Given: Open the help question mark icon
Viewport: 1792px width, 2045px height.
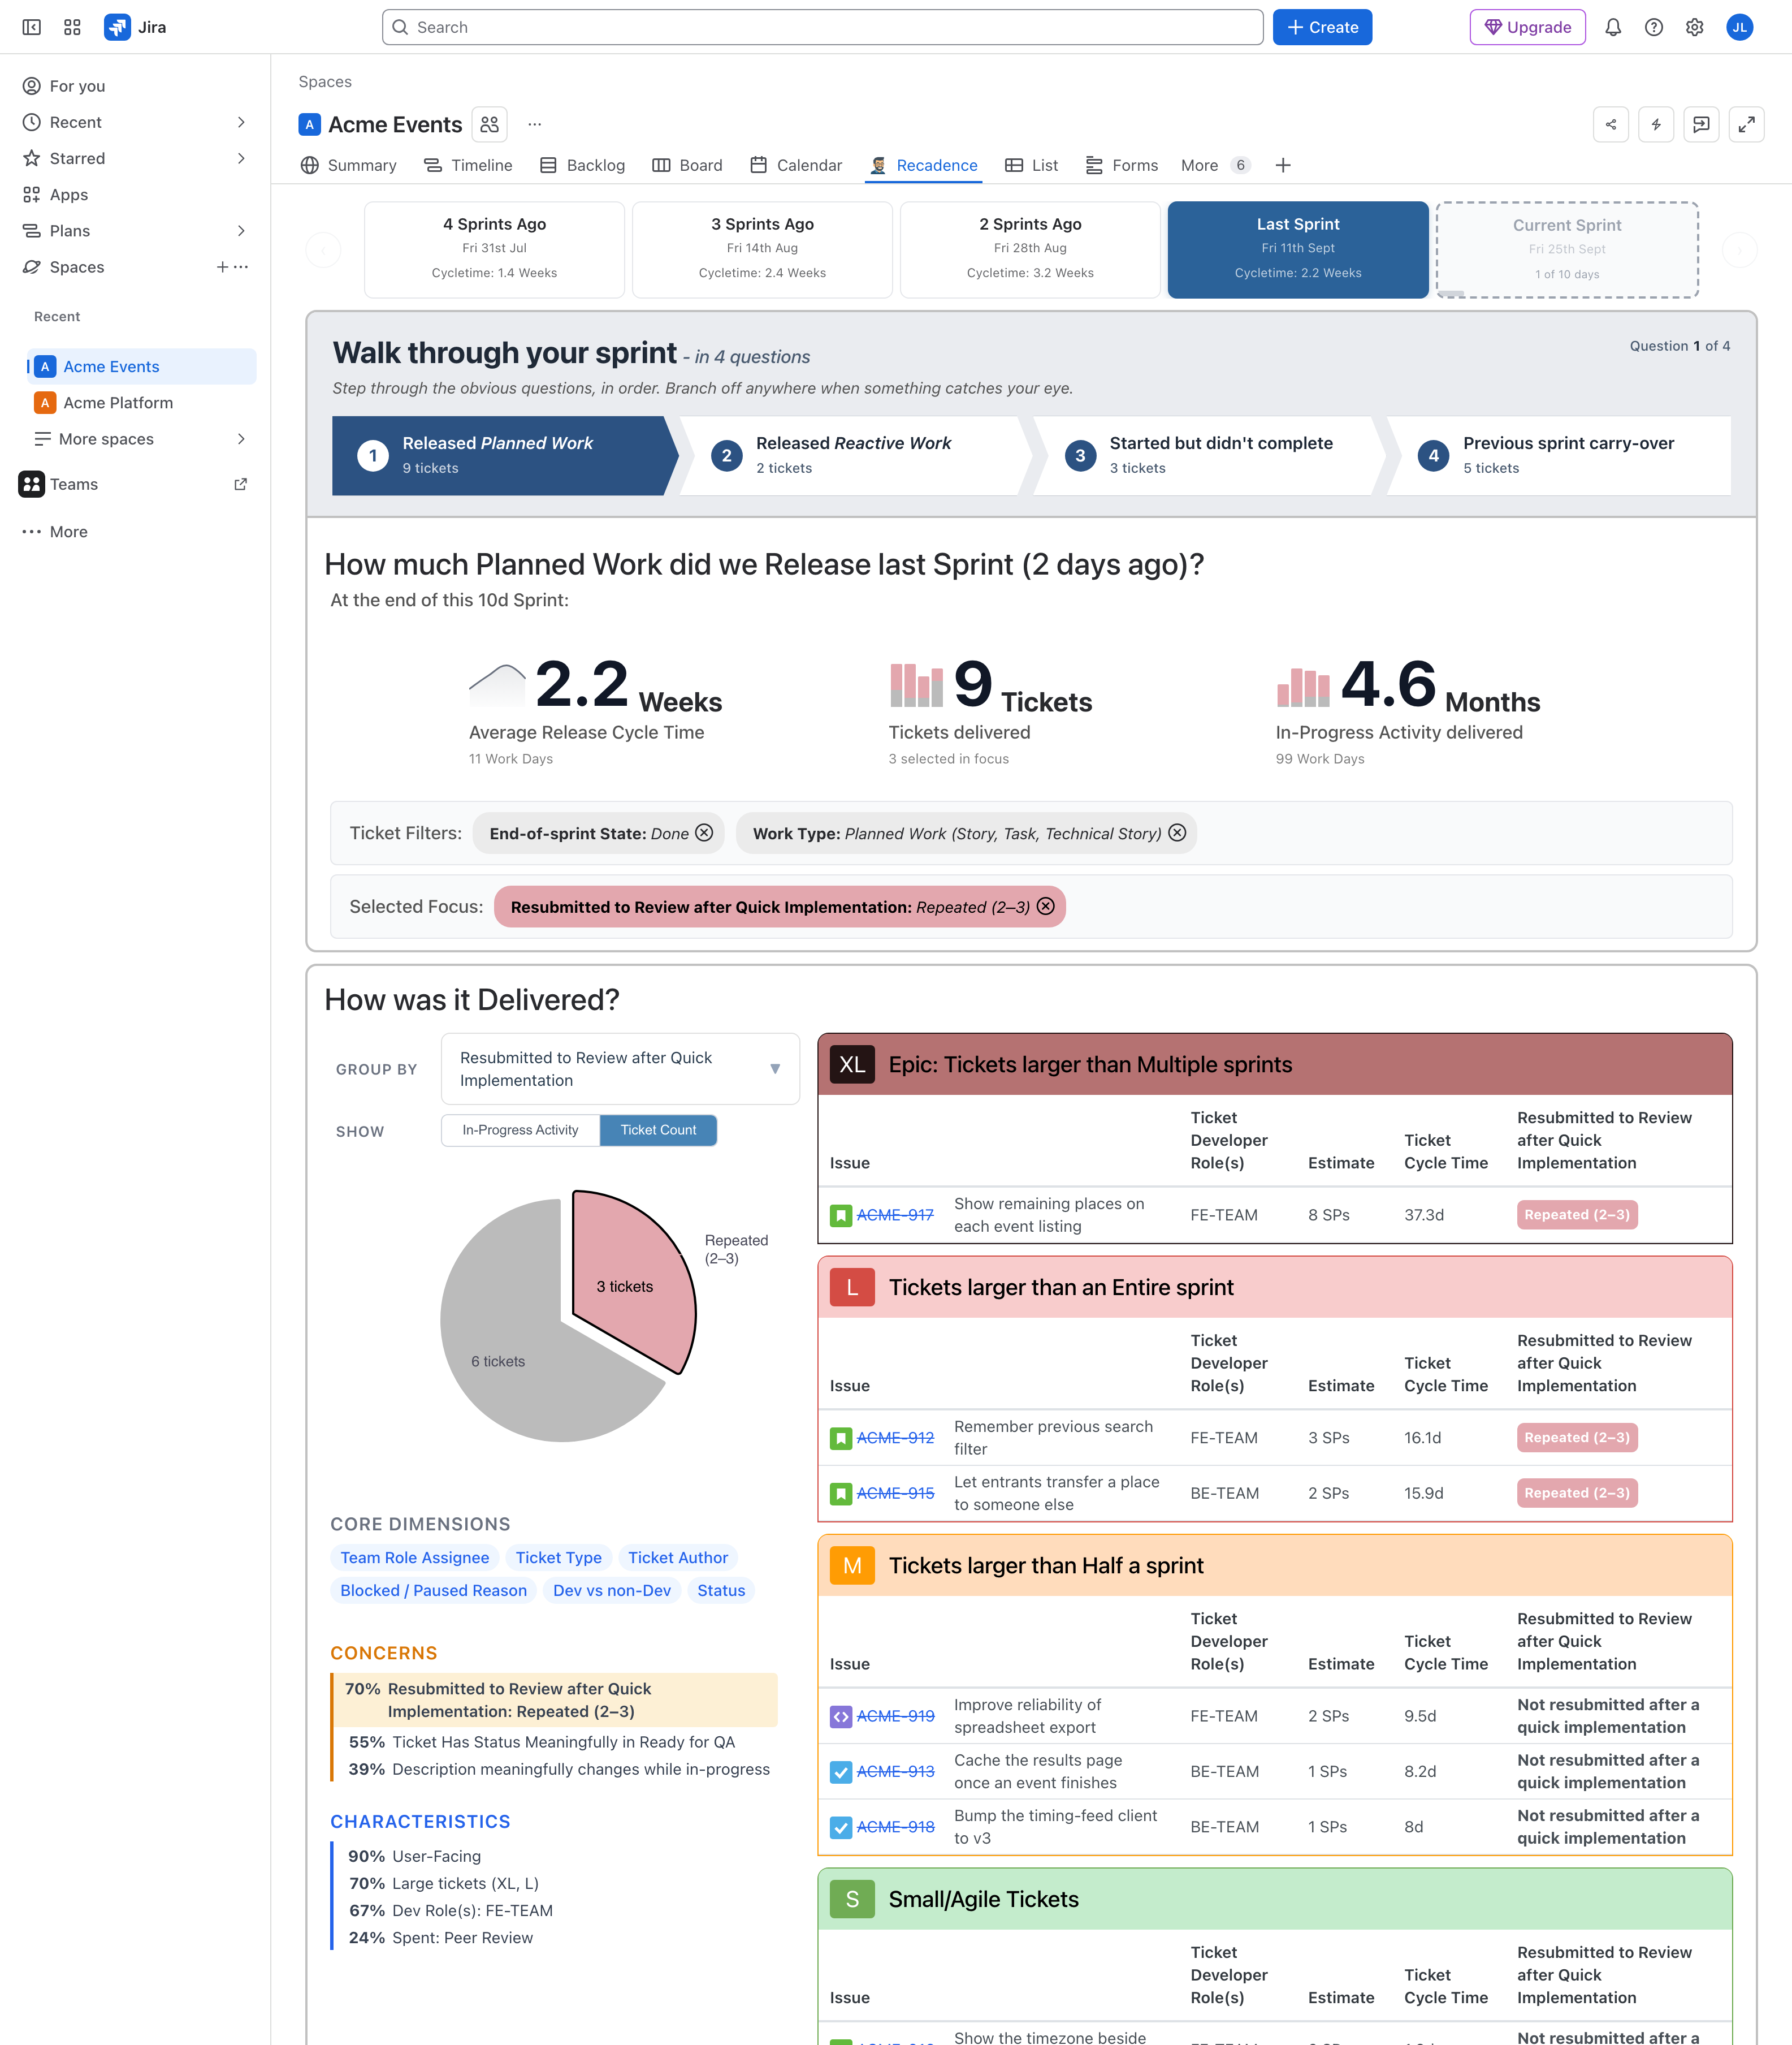Looking at the screenshot, I should pyautogui.click(x=1654, y=27).
